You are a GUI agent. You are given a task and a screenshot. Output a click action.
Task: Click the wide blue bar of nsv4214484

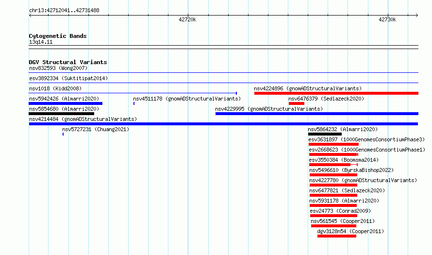pos(223,124)
